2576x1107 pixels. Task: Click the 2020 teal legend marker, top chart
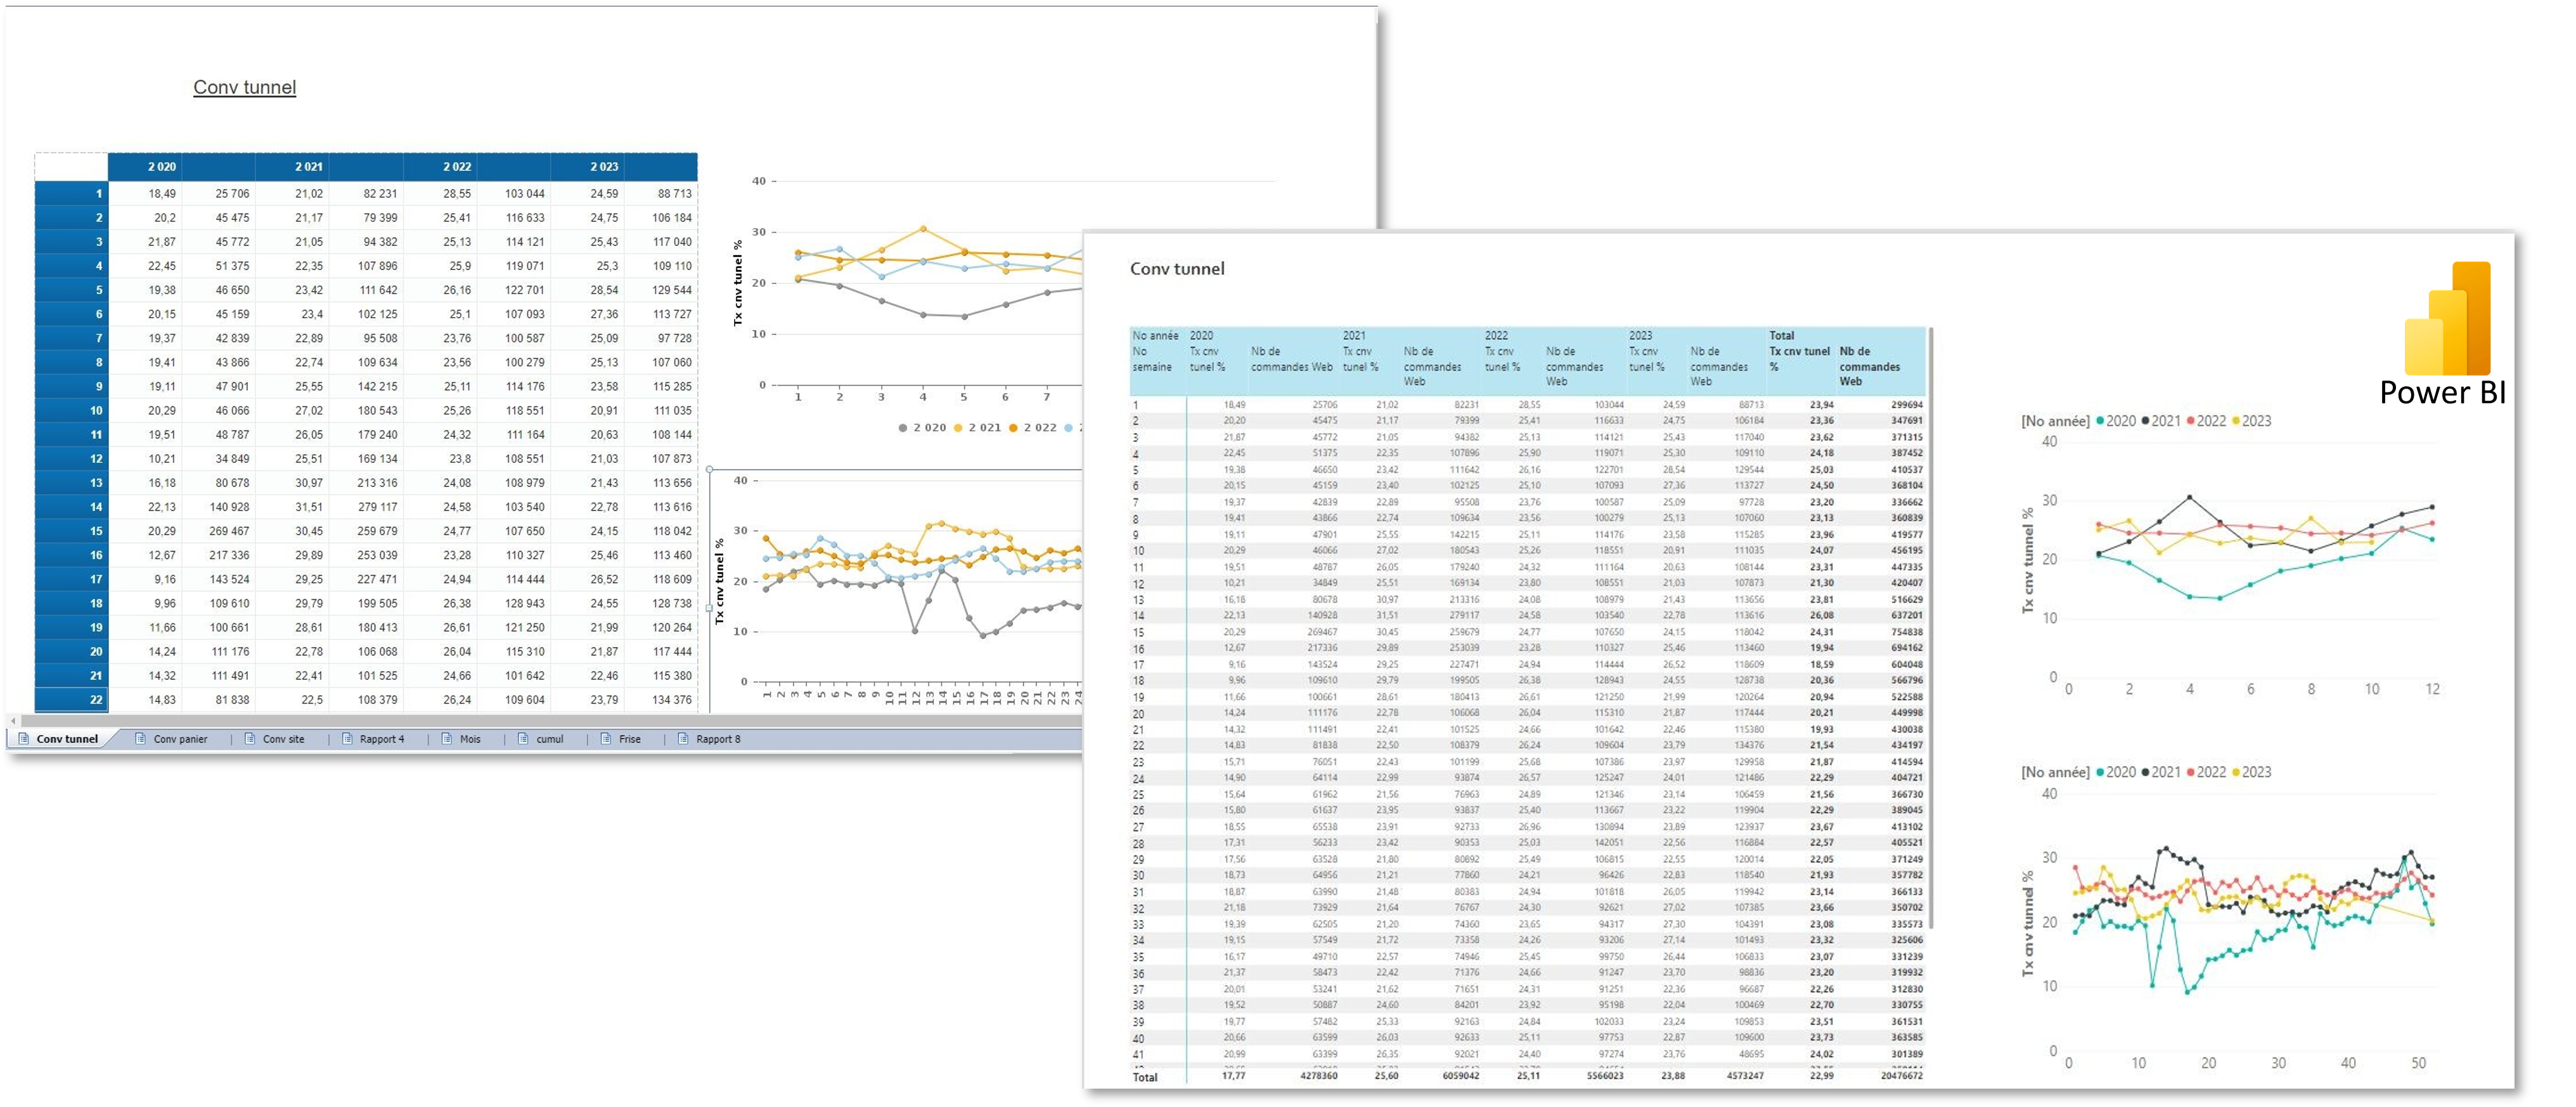(x=2099, y=421)
